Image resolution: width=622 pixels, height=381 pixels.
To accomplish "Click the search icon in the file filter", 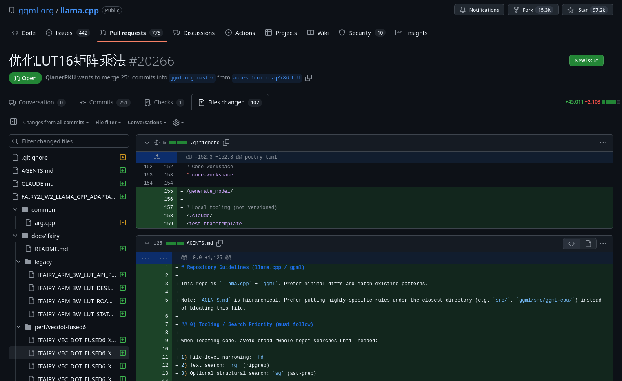I will pos(15,141).
